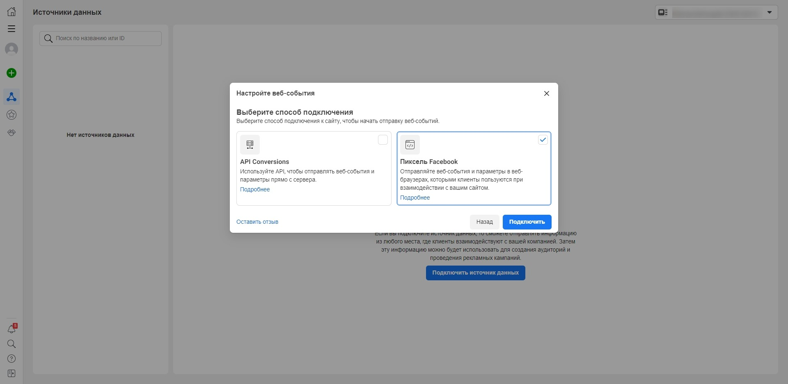Open the hamburger menu in sidebar
The image size is (788, 384).
tap(11, 29)
